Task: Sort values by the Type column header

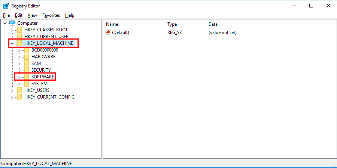Action: tap(185, 24)
